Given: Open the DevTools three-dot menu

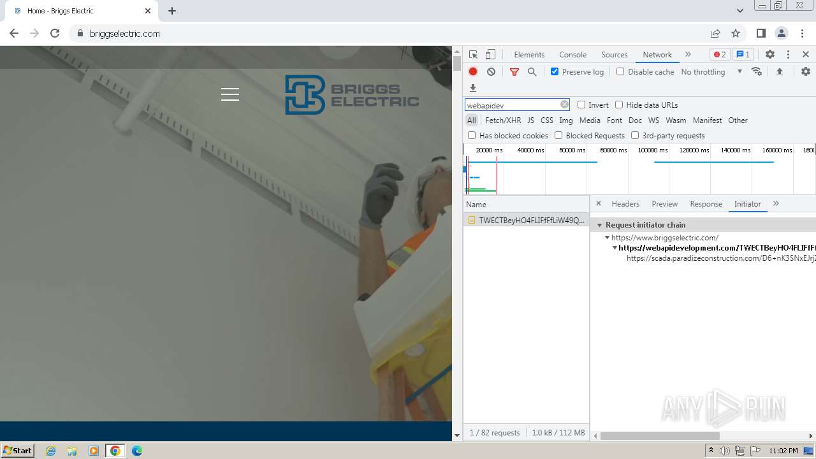Looking at the screenshot, I should coord(788,55).
